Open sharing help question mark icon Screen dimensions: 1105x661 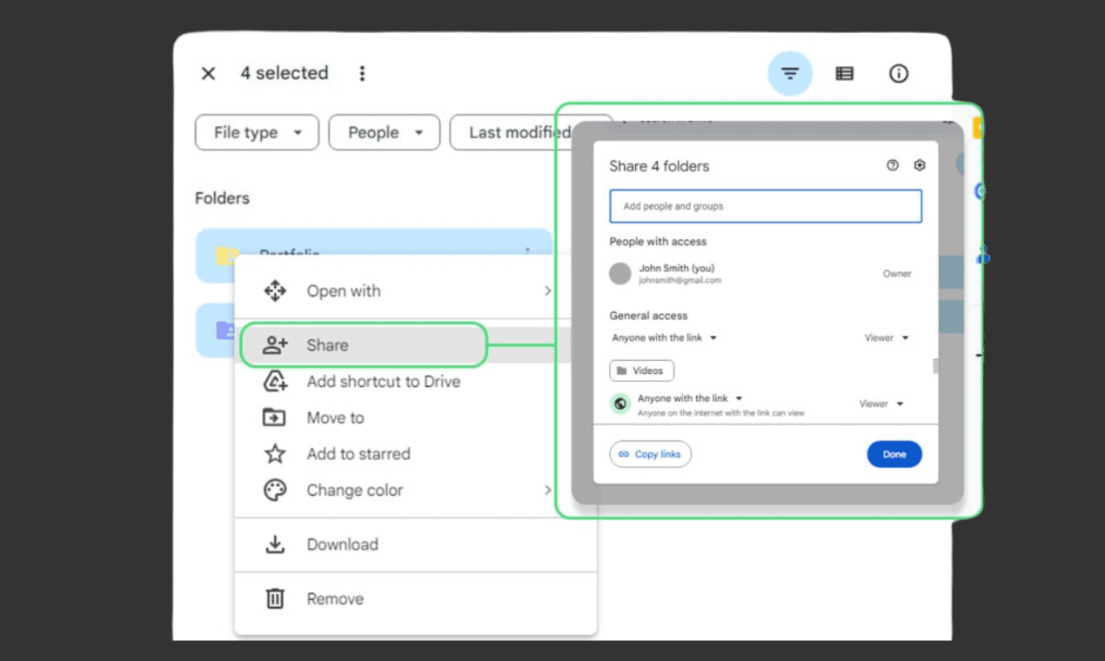coord(892,165)
